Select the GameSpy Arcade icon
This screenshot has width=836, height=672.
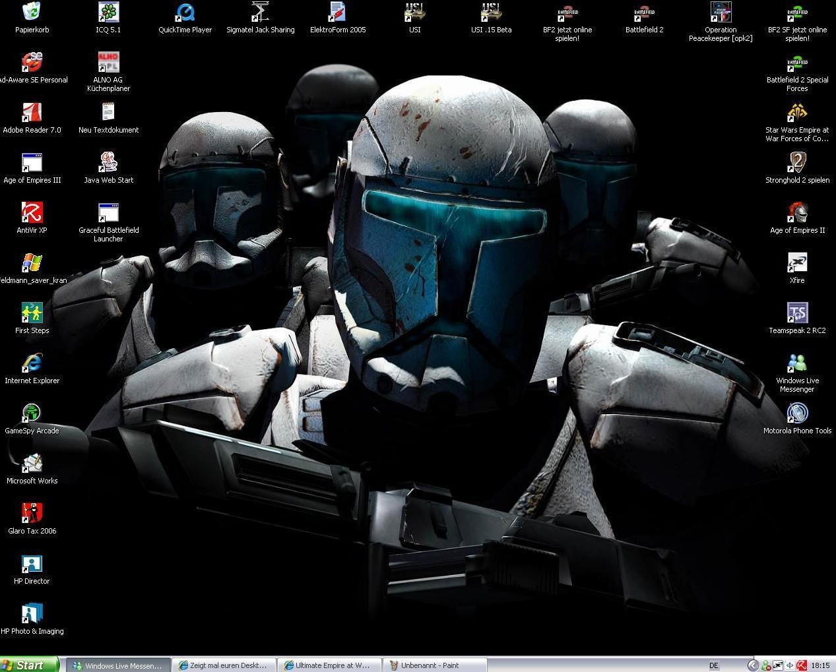32,413
